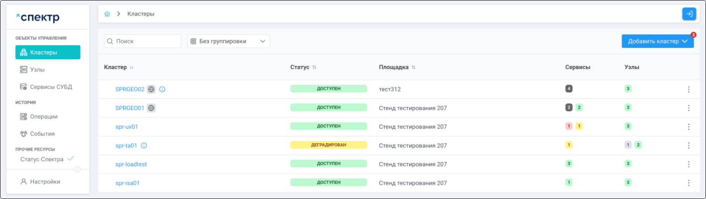Click the home breadcrumb icon

coord(107,14)
